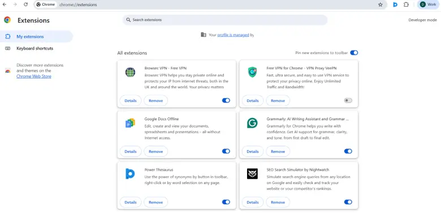Click the magnifier icon in the search box

point(128,20)
